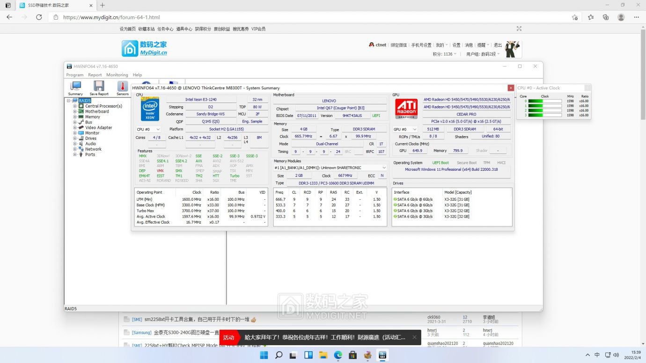Open the browser Favorites star icon
This screenshot has width=646, height=363.
click(x=591, y=17)
